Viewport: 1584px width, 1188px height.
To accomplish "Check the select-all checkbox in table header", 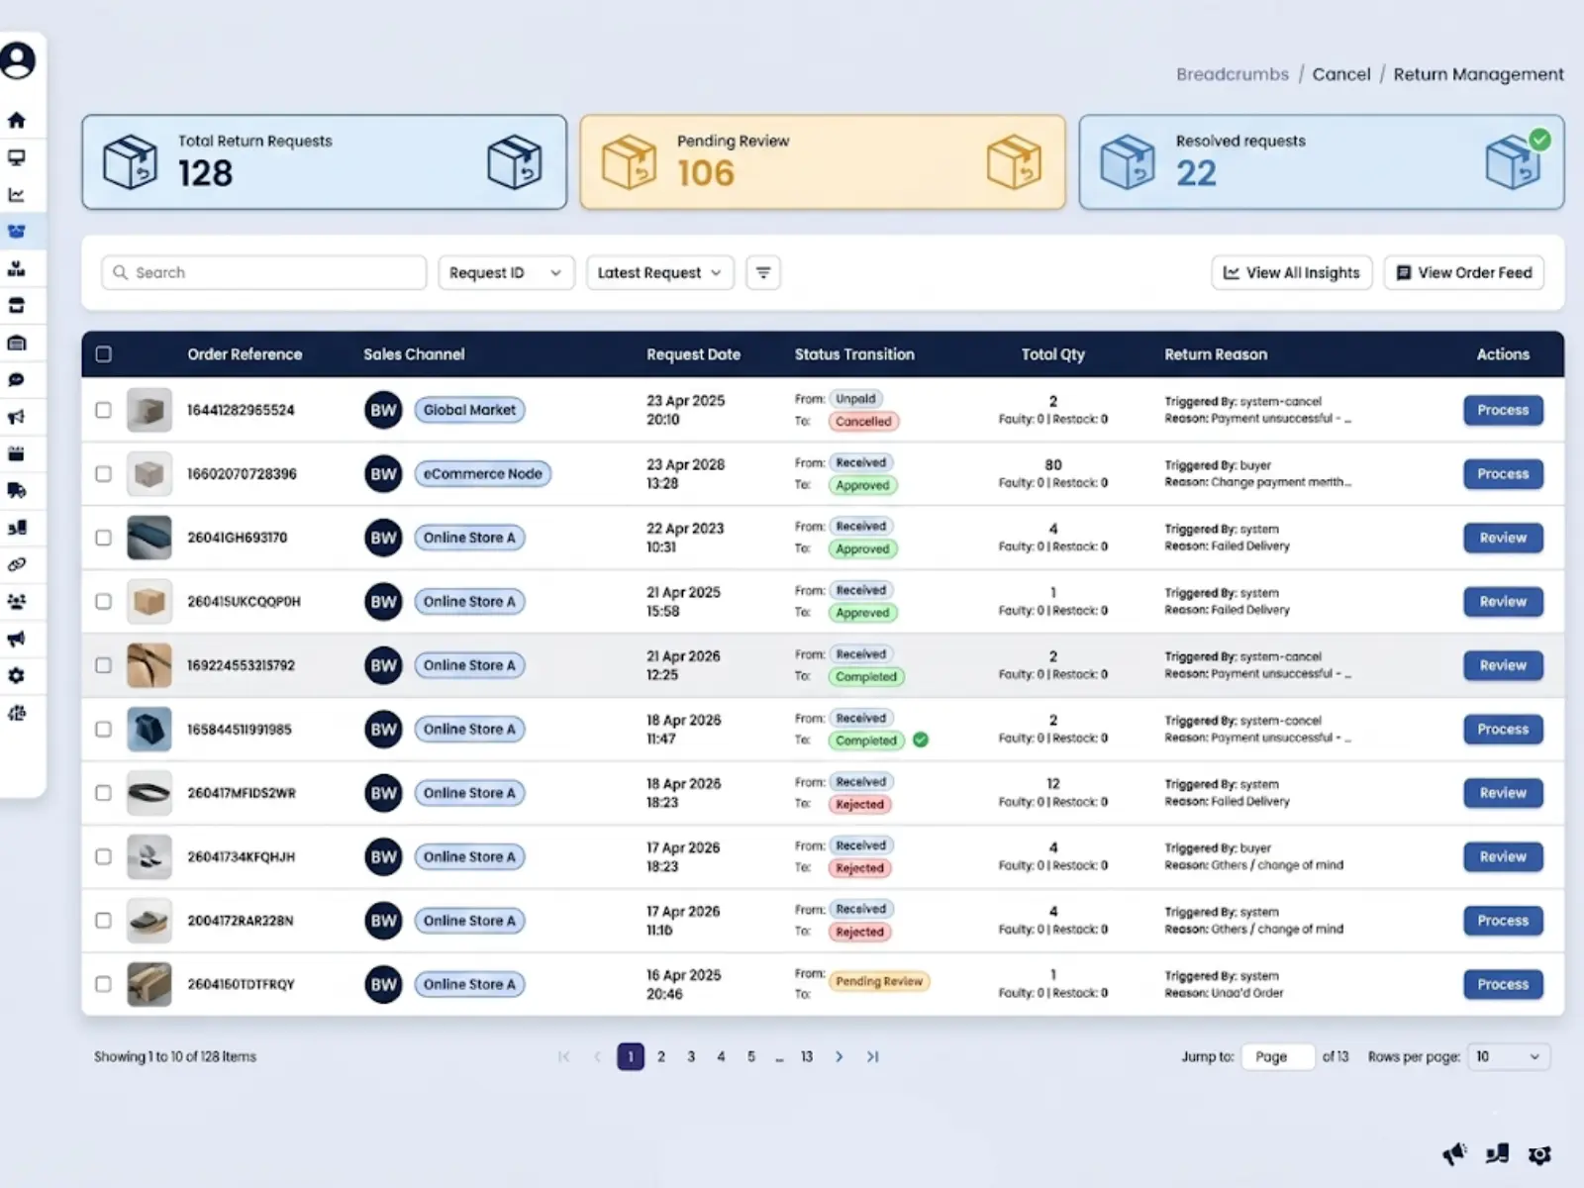I will click(x=104, y=353).
